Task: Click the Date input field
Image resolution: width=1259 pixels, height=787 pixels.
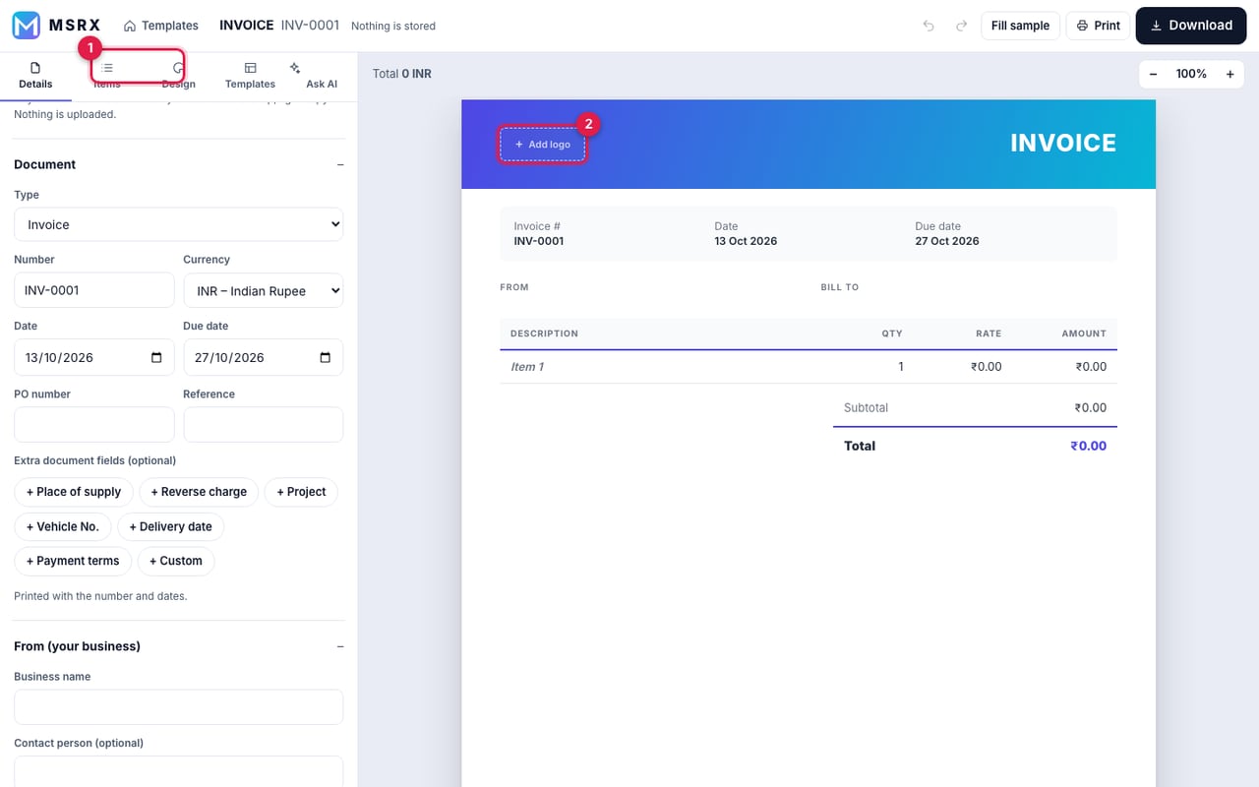Action: click(x=94, y=357)
